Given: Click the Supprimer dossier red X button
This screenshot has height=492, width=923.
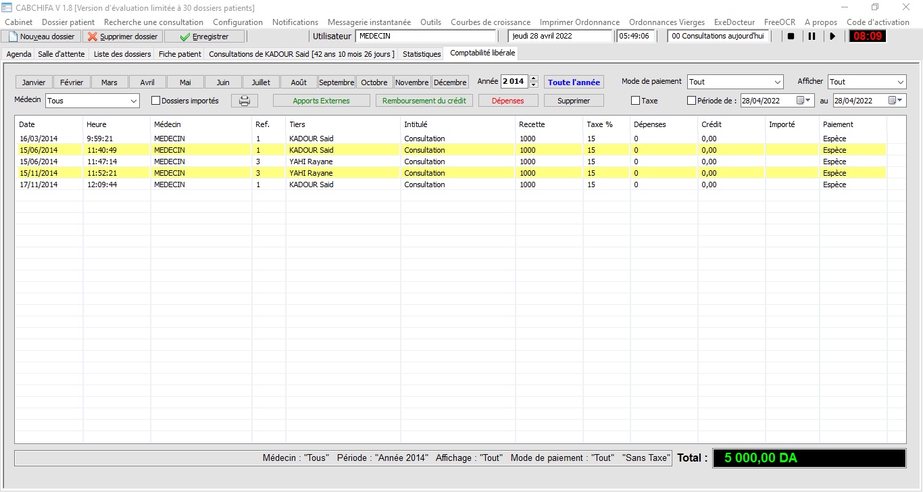Looking at the screenshot, I should click(122, 36).
